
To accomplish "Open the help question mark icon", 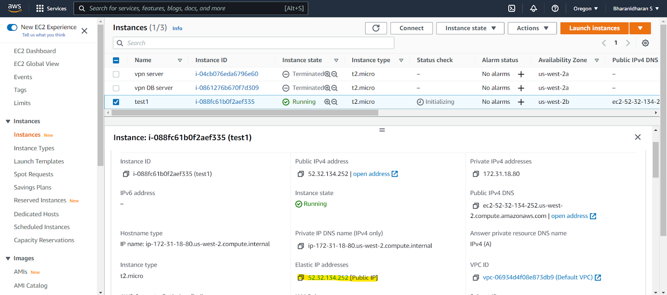I will (555, 8).
